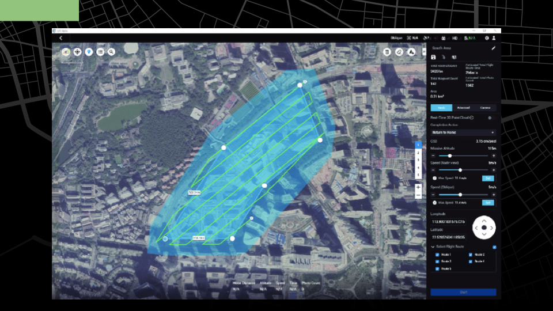553x311 pixels.
Task: Click info icon next to Real-Time 3D Point Cloud
Action: (472, 117)
